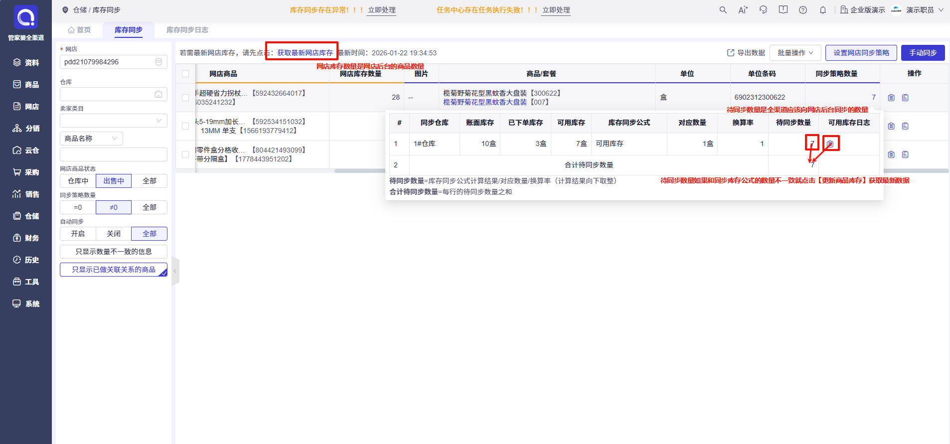Click the location pin beside 仓储 / 库存同步

(x=65, y=10)
